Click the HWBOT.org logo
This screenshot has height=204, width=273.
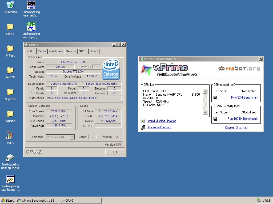tap(239, 68)
